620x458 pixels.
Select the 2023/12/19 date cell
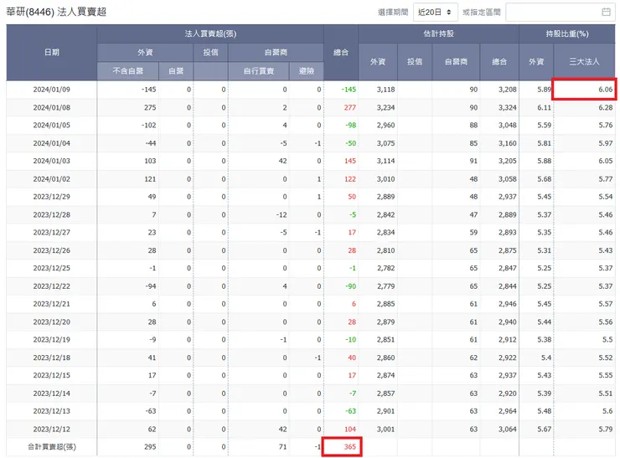(52, 340)
